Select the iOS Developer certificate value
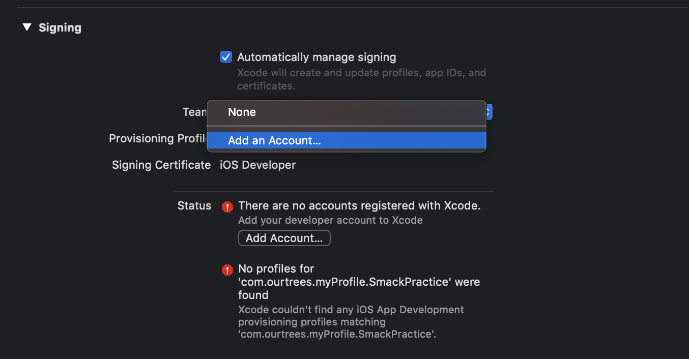Image resolution: width=689 pixels, height=359 pixels. tap(257, 165)
